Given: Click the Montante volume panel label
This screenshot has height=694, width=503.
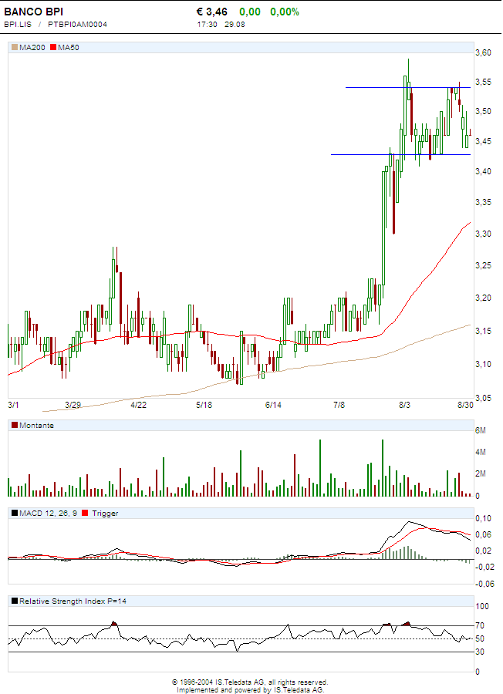Looking at the screenshot, I should pos(36,426).
